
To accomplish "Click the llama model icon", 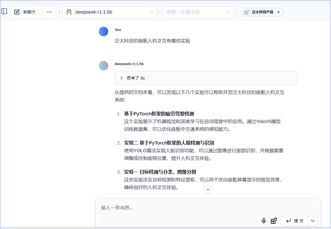I will click(x=69, y=12).
